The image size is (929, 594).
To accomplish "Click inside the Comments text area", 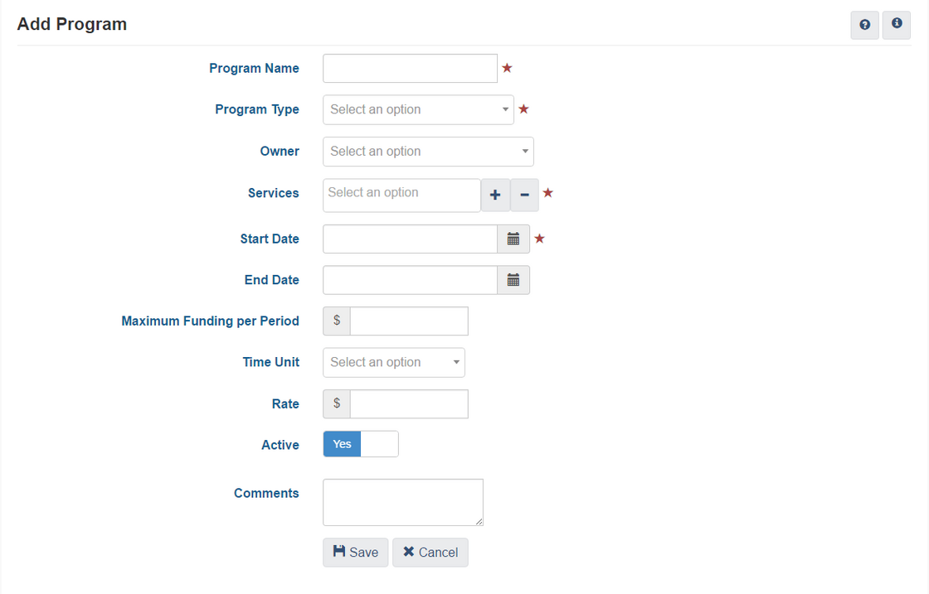I will click(402, 502).
